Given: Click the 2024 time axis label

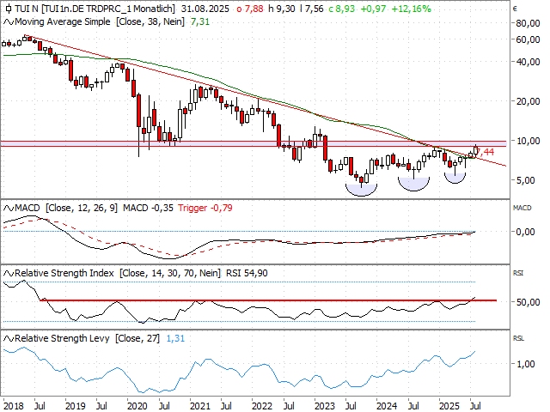Looking at the screenshot, I should coord(387,406).
